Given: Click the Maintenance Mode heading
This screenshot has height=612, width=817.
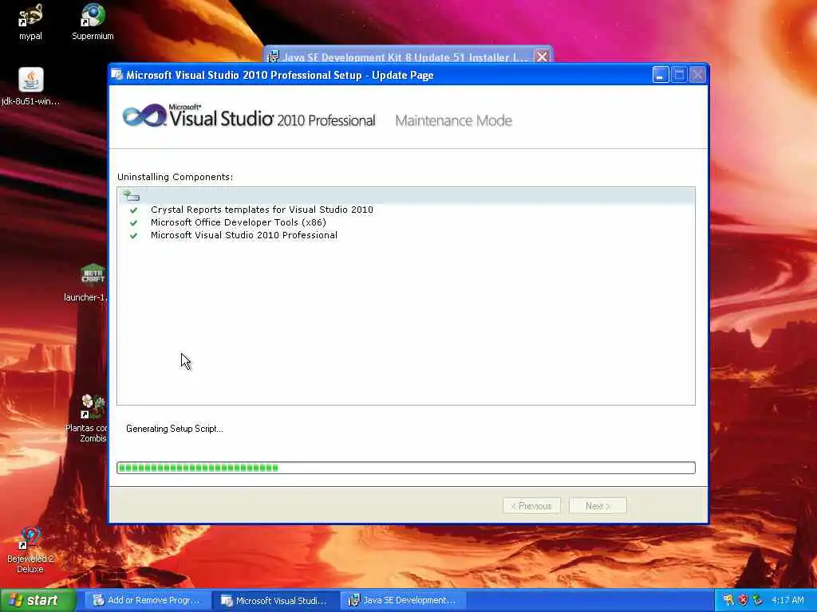Looking at the screenshot, I should tap(453, 120).
